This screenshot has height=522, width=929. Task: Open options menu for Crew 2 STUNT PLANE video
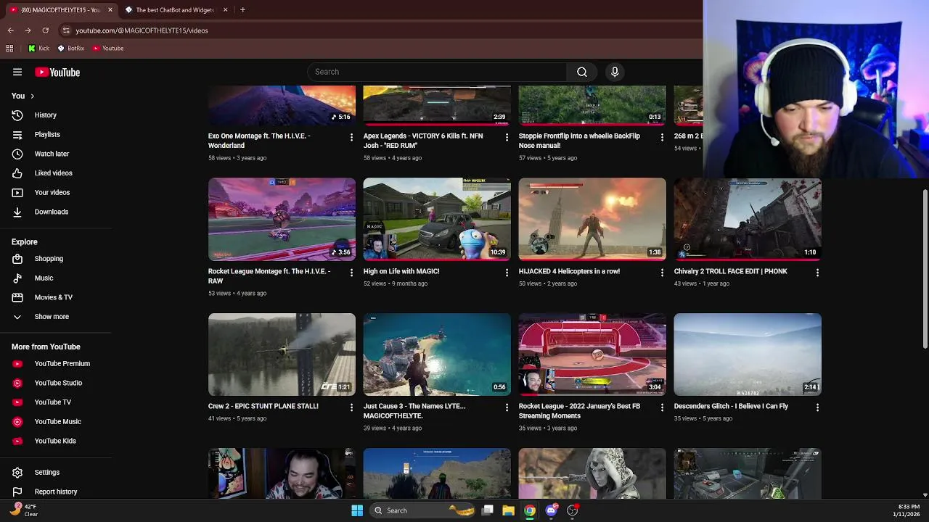[351, 407]
